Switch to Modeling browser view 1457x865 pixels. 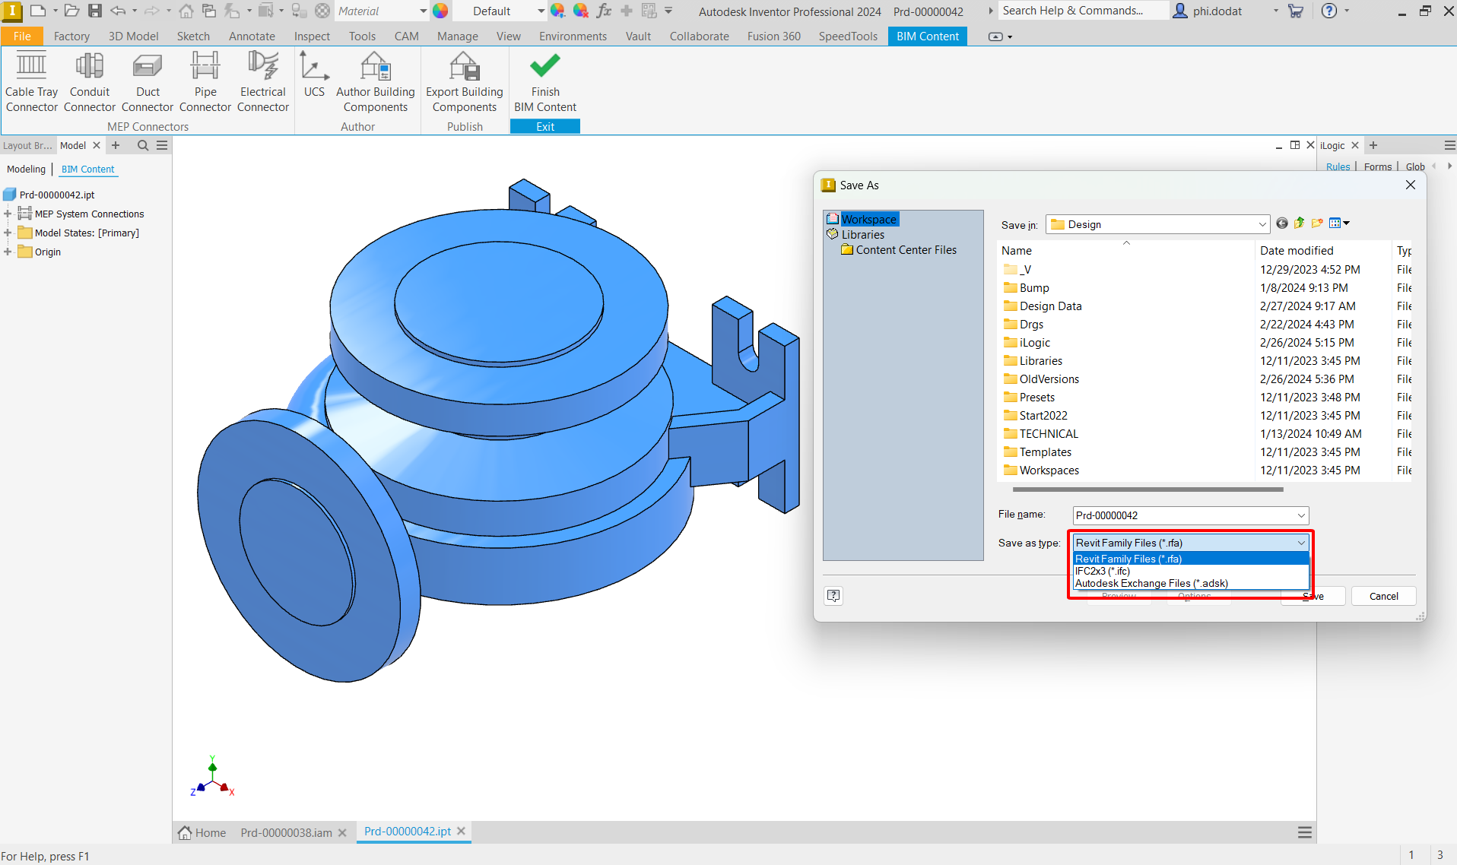[27, 170]
